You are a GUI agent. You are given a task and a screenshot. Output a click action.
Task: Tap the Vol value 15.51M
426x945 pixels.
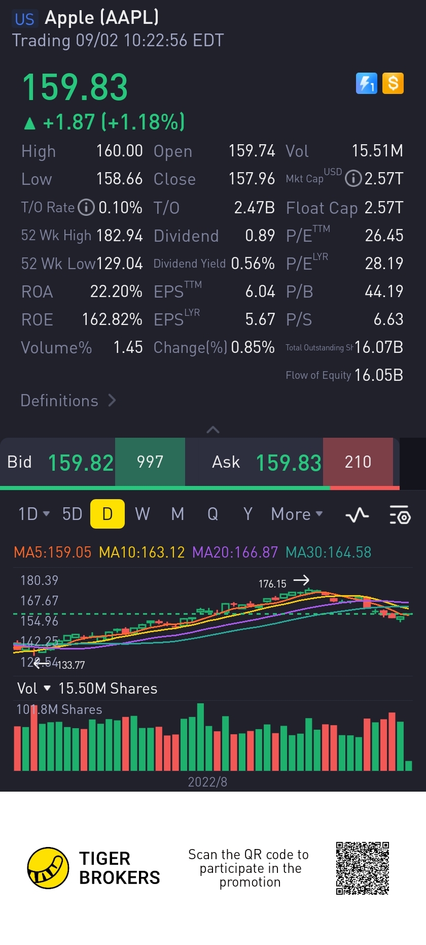point(378,151)
